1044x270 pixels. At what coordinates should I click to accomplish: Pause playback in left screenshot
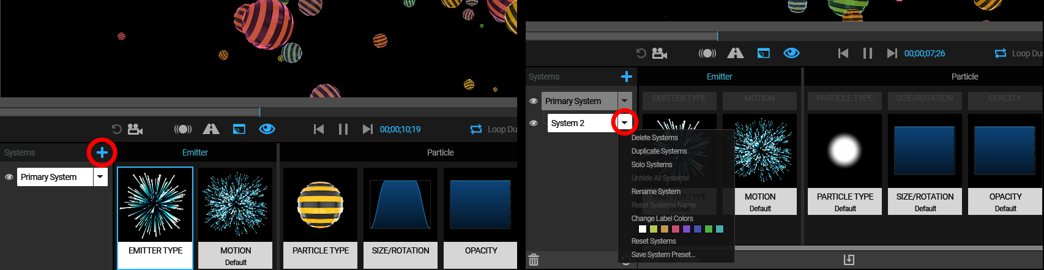click(x=343, y=129)
